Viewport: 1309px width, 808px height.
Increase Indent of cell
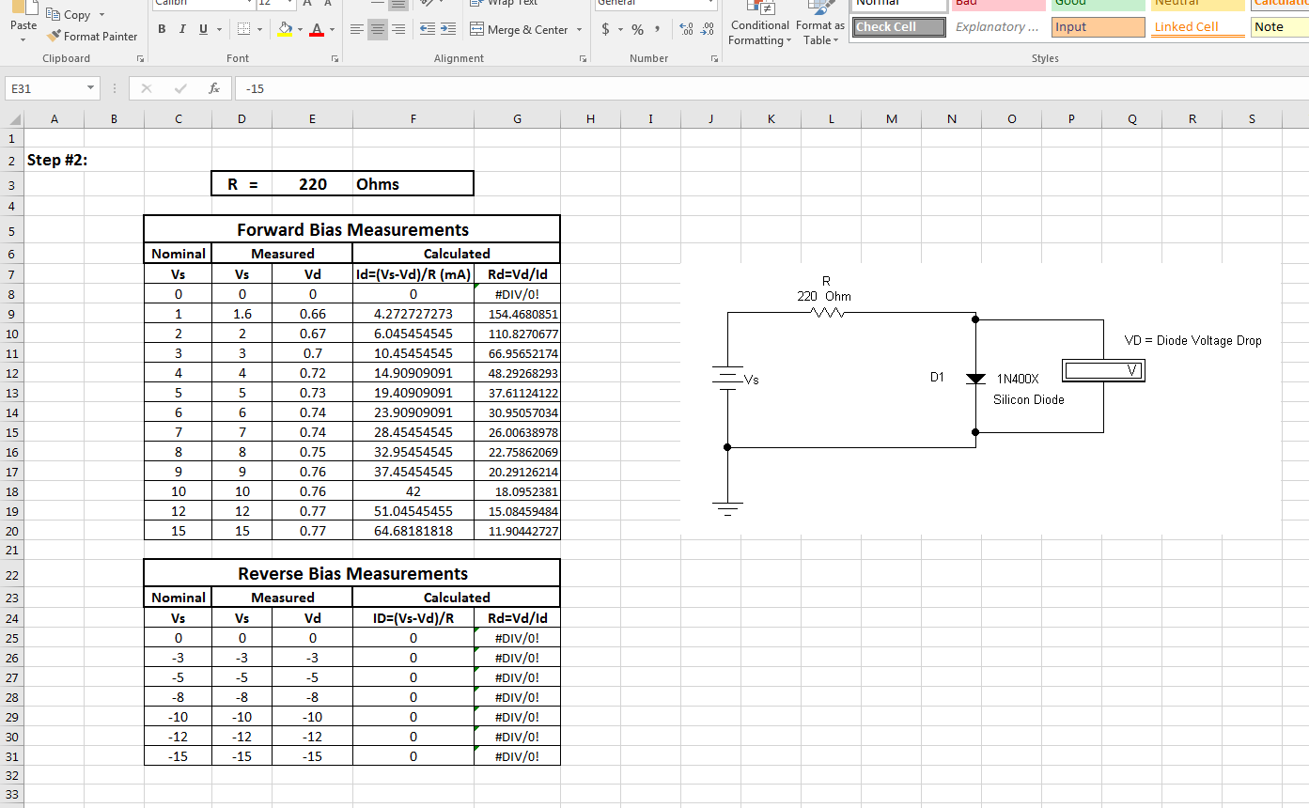pos(447,30)
